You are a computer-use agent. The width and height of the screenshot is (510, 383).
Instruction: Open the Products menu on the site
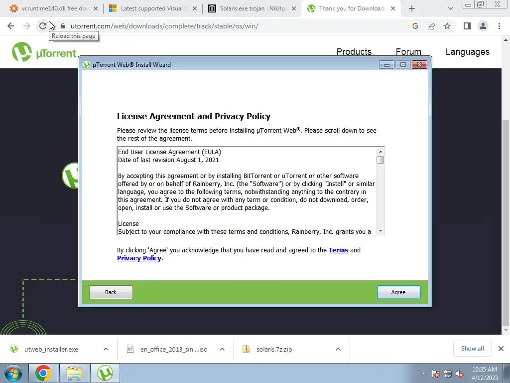354,52
